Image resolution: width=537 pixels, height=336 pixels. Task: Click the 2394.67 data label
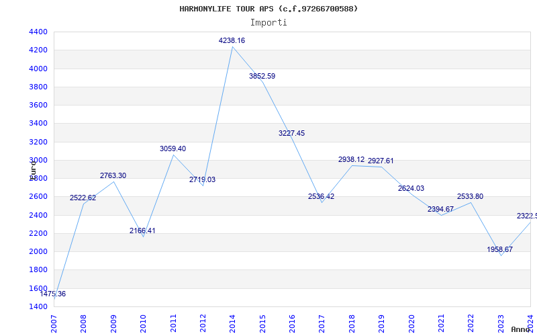(440, 209)
